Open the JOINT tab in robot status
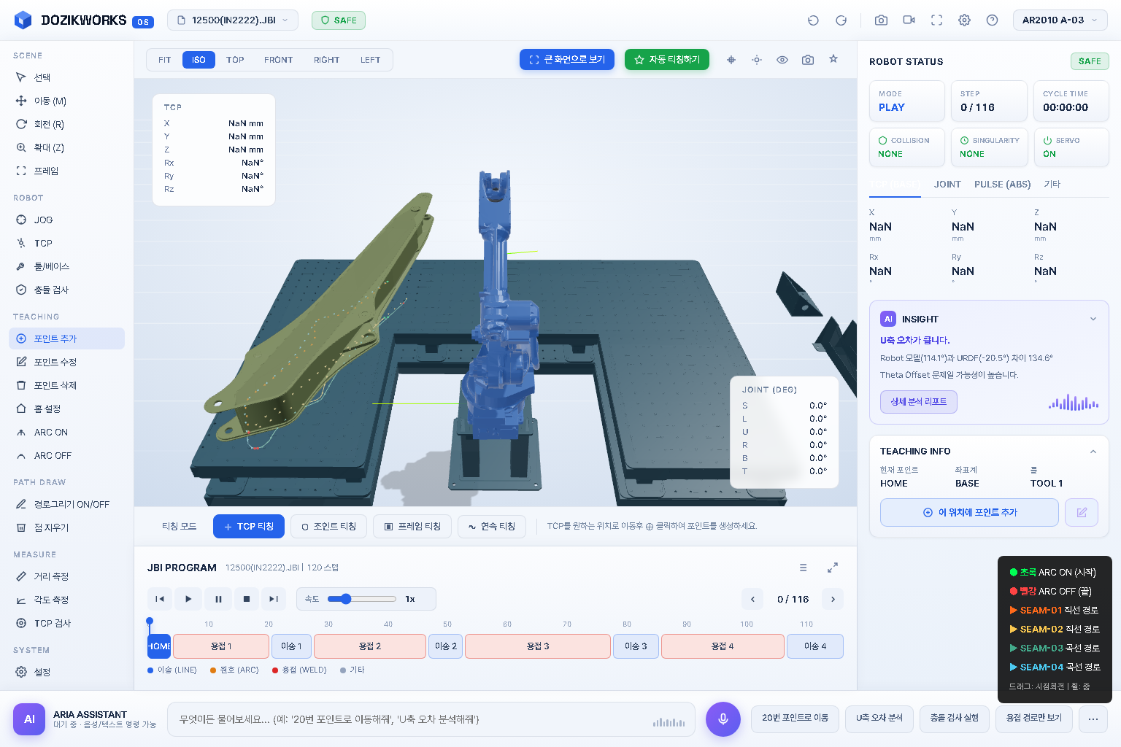 tap(947, 185)
